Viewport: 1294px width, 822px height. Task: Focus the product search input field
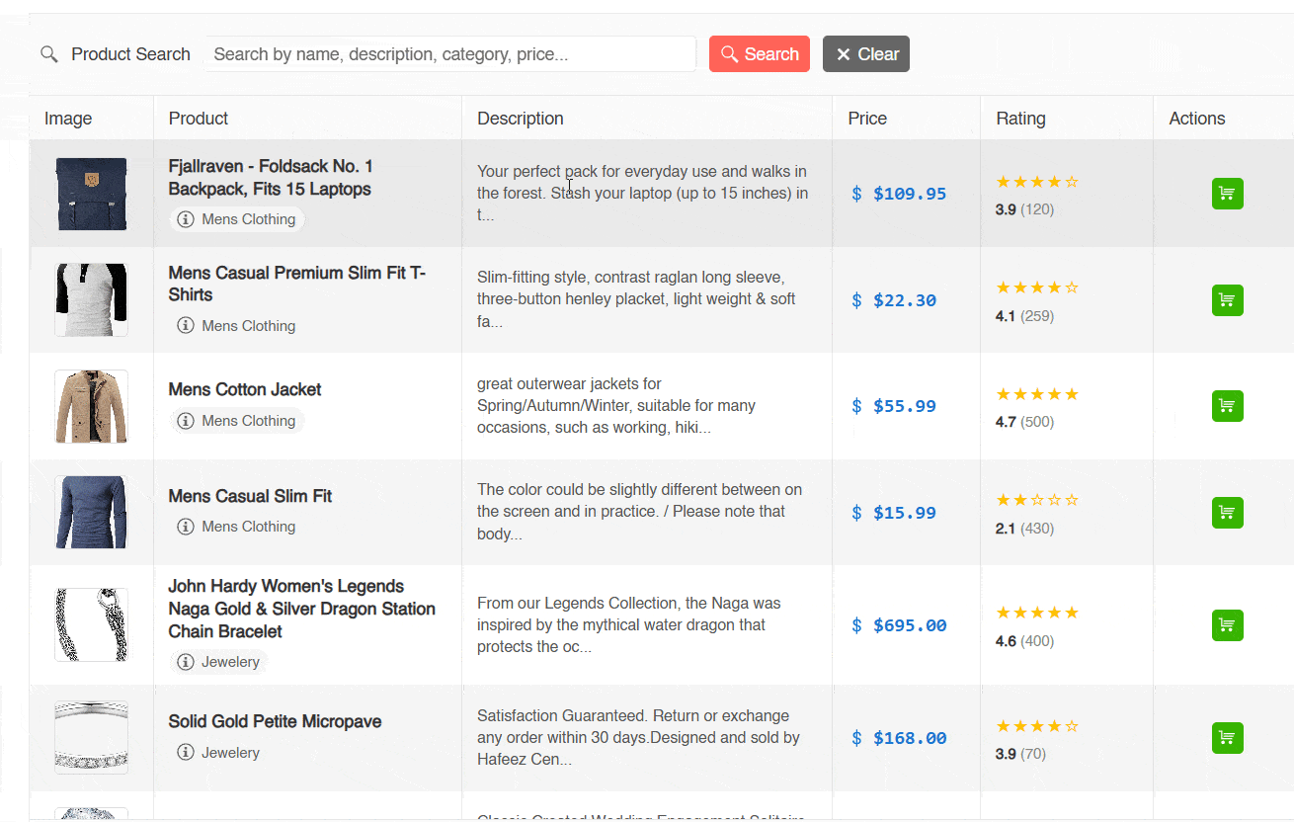pos(450,54)
